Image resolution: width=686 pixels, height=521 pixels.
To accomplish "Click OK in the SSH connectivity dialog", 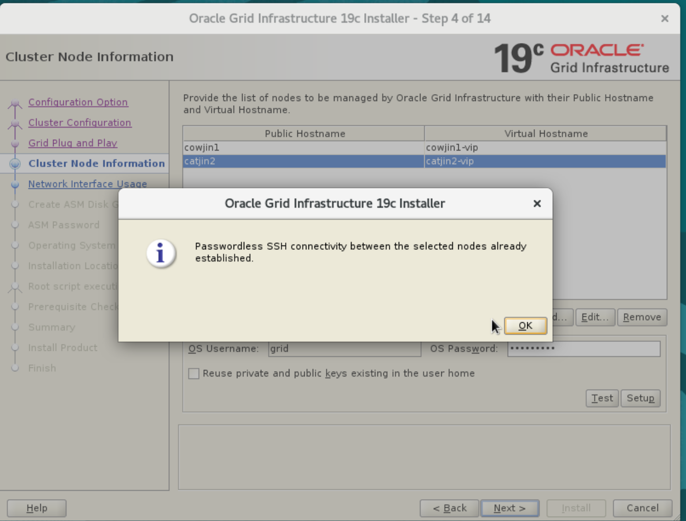I will 525,325.
